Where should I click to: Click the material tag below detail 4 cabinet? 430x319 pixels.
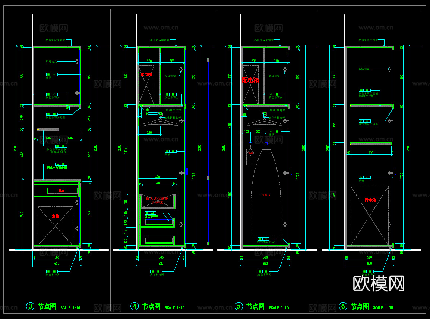(x=156, y=271)
